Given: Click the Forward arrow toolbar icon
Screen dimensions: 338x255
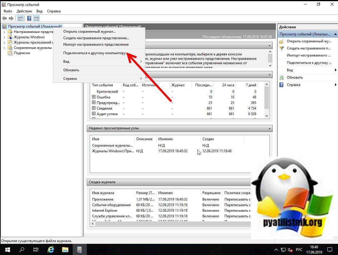Looking at the screenshot, I should [11, 18].
